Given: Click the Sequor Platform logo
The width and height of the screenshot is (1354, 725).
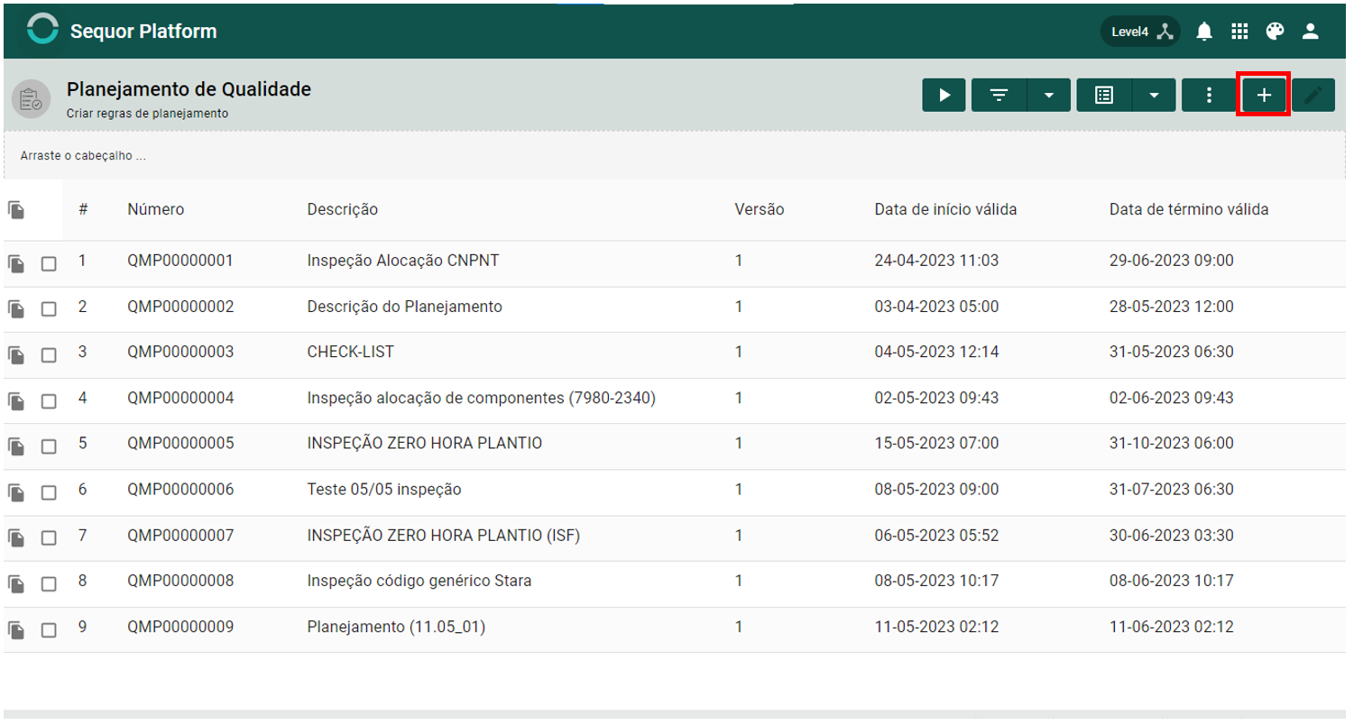Looking at the screenshot, I should 41,31.
